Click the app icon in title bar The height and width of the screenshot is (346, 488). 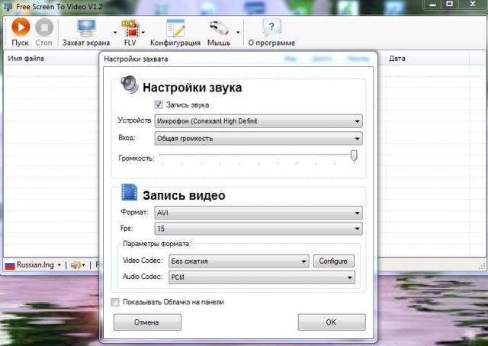(8, 7)
